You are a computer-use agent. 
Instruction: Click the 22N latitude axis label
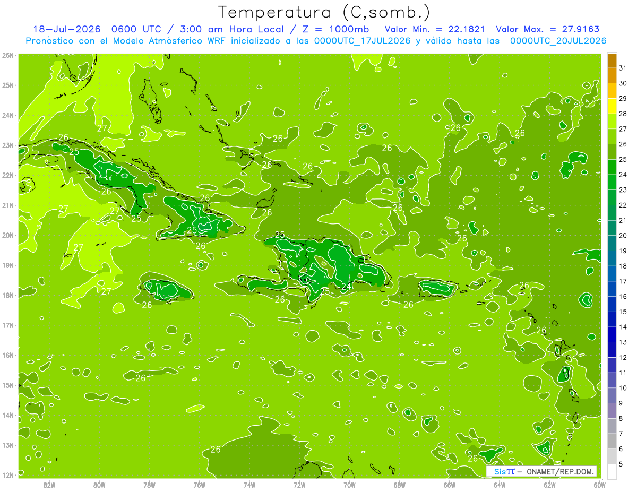point(8,175)
